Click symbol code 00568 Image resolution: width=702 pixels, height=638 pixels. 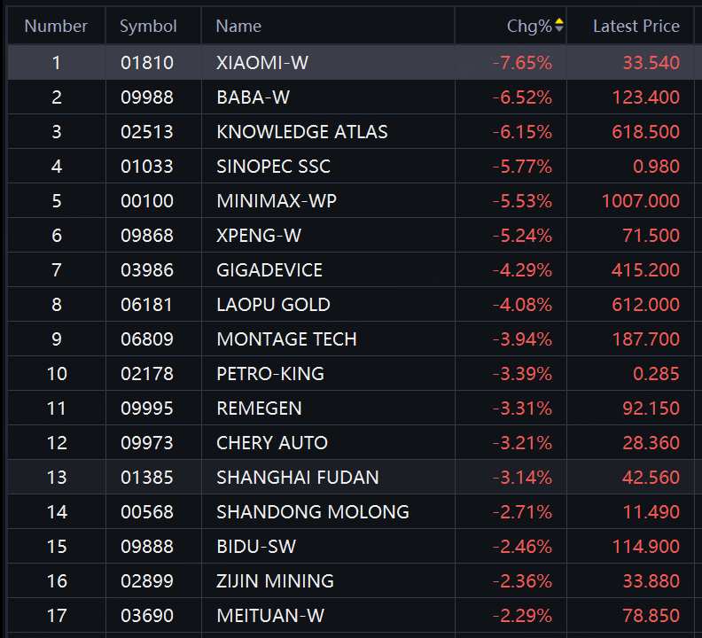point(147,512)
